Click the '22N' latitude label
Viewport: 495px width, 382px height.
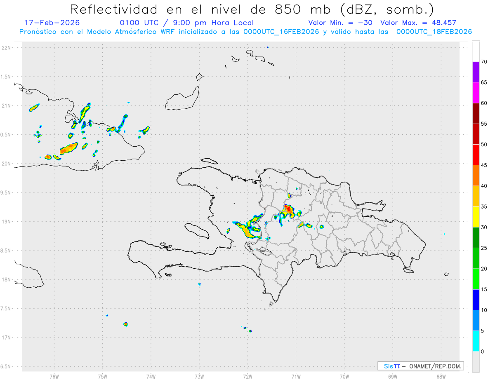pyautogui.click(x=7, y=48)
